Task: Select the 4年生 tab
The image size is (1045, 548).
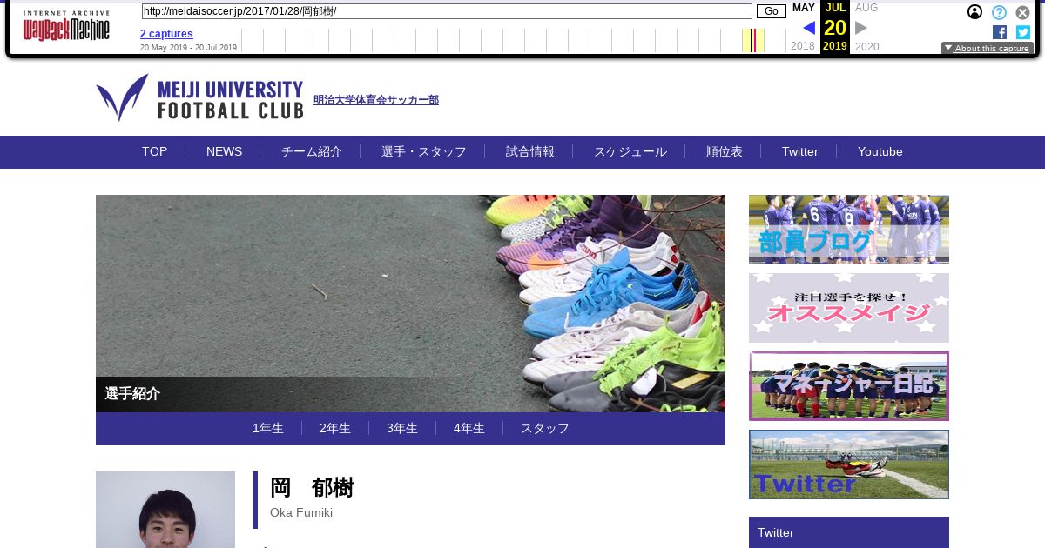Action: [469, 428]
